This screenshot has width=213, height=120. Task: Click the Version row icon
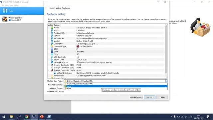tap(52, 41)
